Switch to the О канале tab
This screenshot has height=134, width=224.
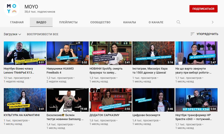156,22
